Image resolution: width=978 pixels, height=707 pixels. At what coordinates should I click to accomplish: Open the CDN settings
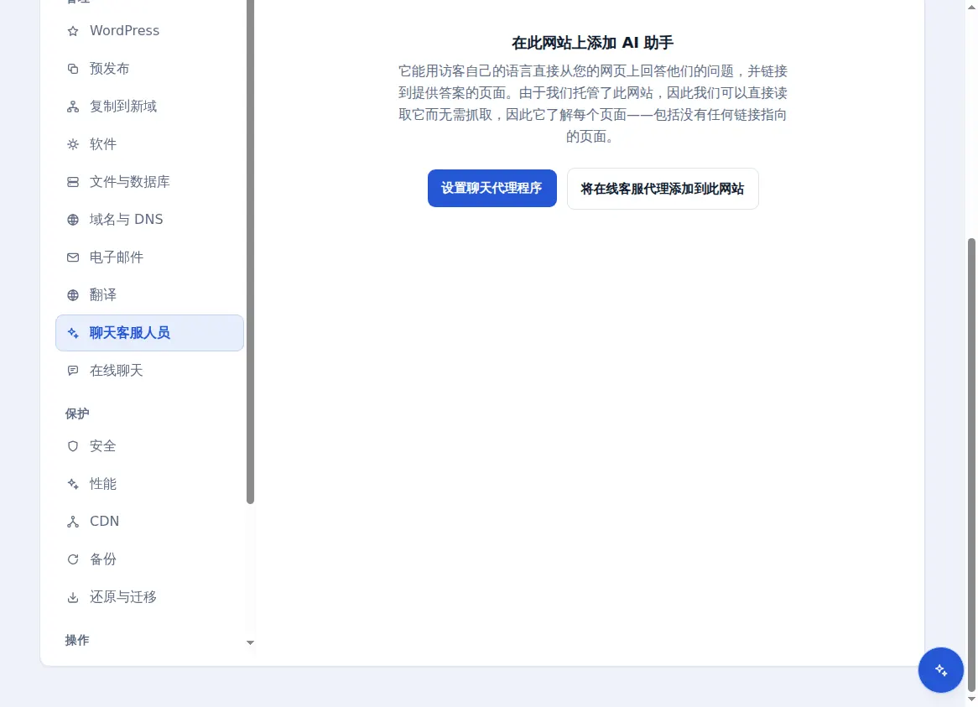(149, 522)
